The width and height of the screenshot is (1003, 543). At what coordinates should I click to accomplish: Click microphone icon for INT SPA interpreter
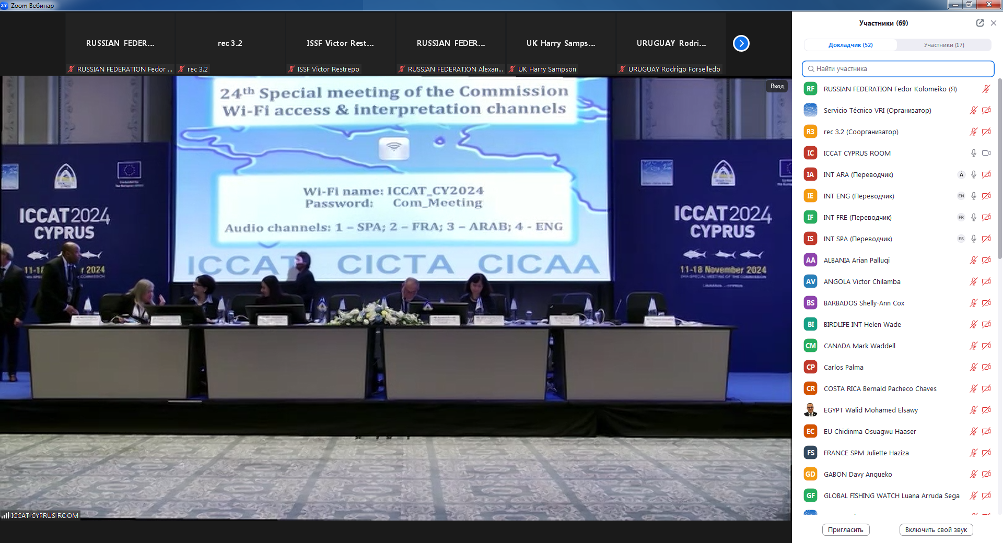(973, 239)
